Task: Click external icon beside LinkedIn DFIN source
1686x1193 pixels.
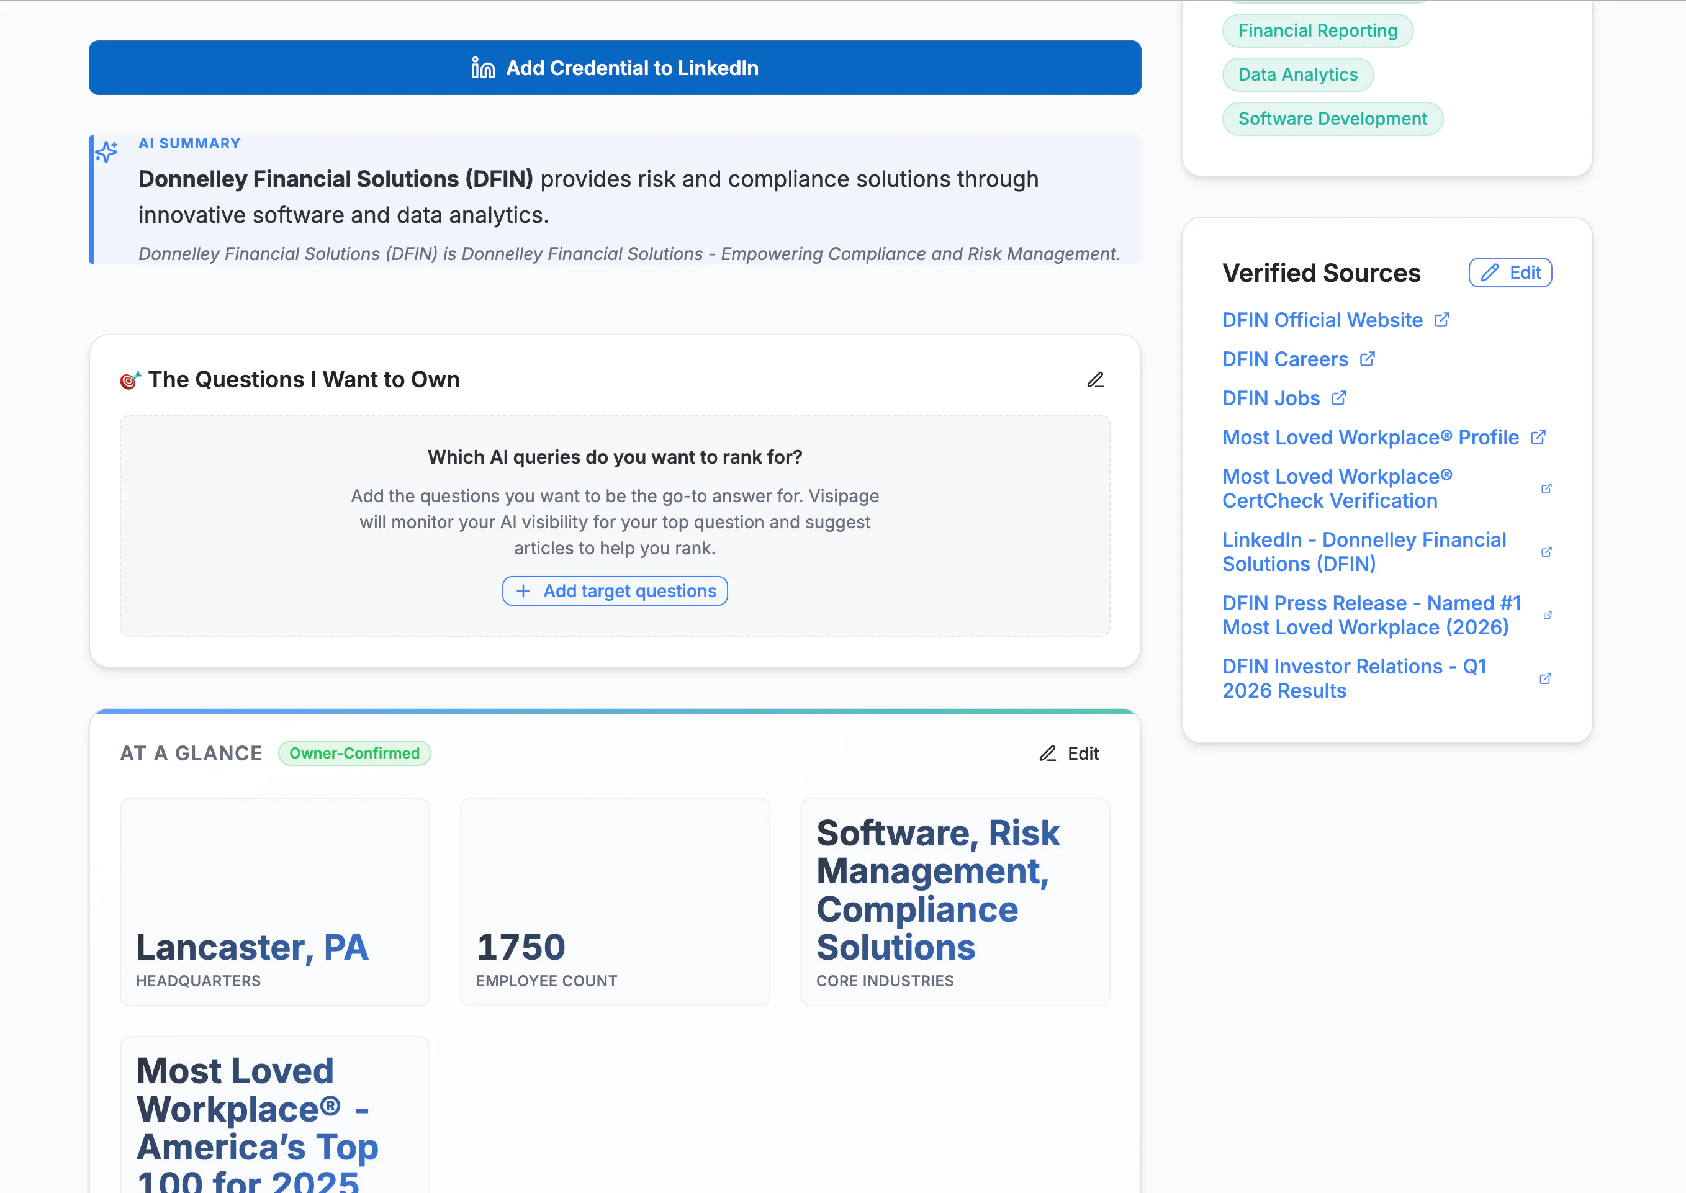Action: pos(1546,552)
